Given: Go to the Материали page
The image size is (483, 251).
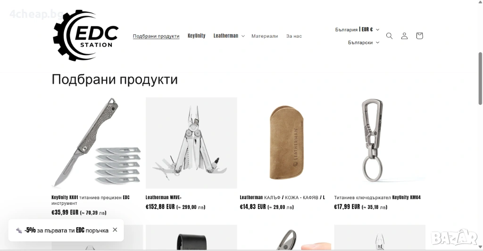Looking at the screenshot, I should tap(265, 36).
